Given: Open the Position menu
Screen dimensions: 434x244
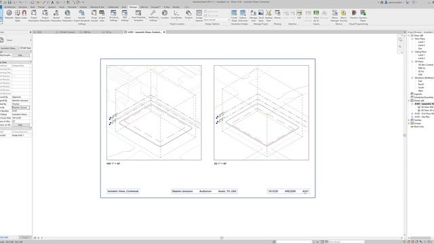Looking at the screenshot, I should 189,15.
